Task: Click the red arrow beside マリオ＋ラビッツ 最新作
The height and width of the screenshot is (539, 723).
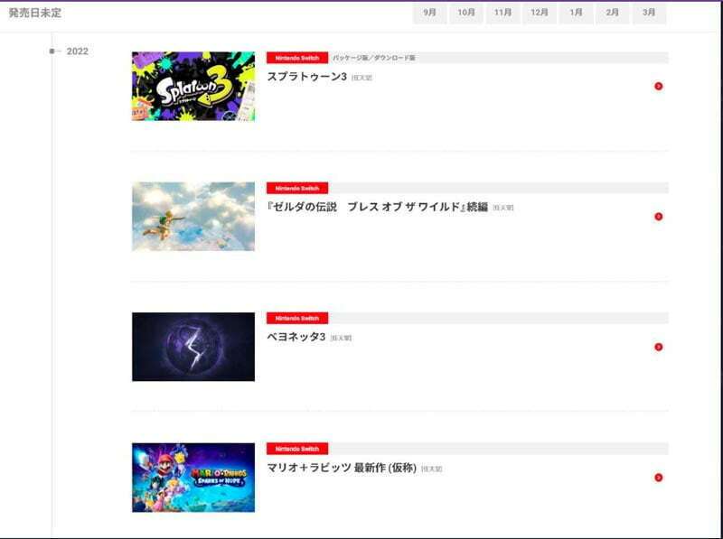Action: click(x=658, y=478)
